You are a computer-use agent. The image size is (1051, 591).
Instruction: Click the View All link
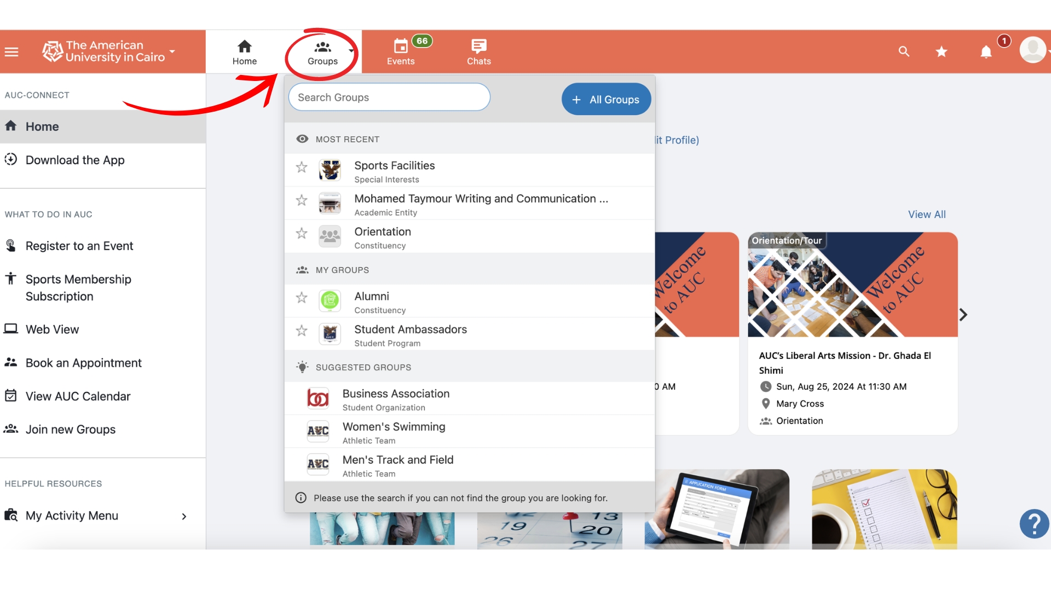click(x=927, y=213)
